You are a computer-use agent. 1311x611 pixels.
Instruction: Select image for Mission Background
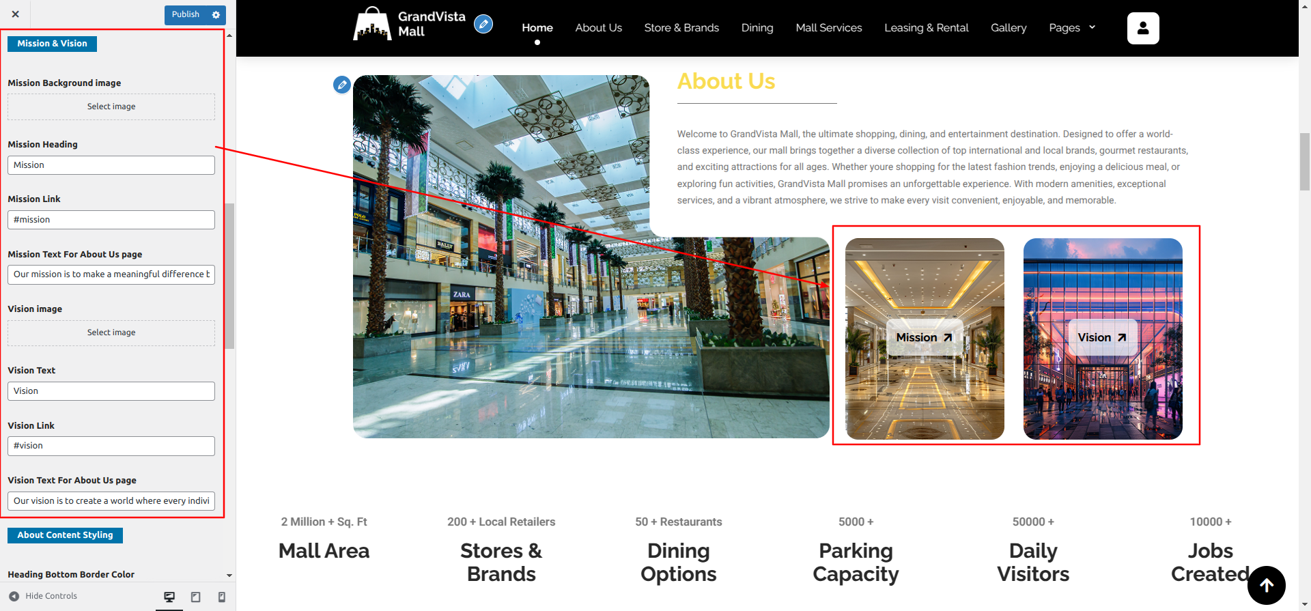tap(111, 106)
